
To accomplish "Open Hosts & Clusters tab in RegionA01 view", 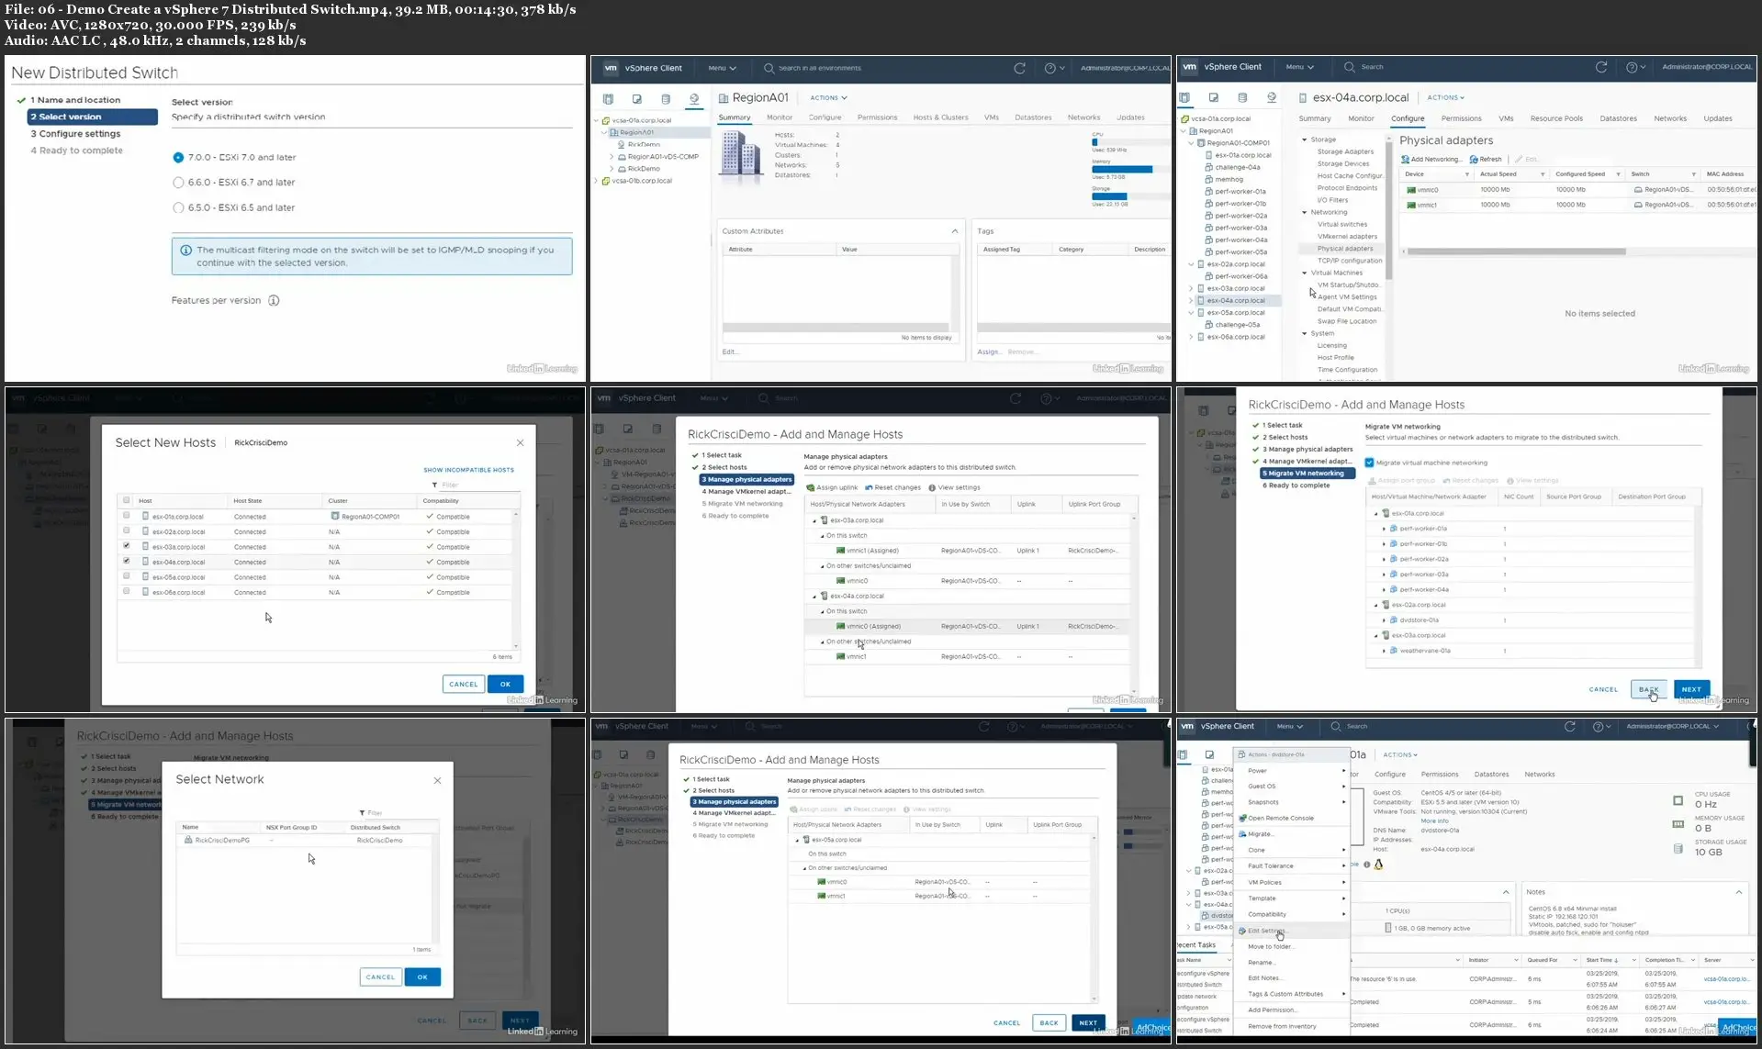I will pos(940,117).
